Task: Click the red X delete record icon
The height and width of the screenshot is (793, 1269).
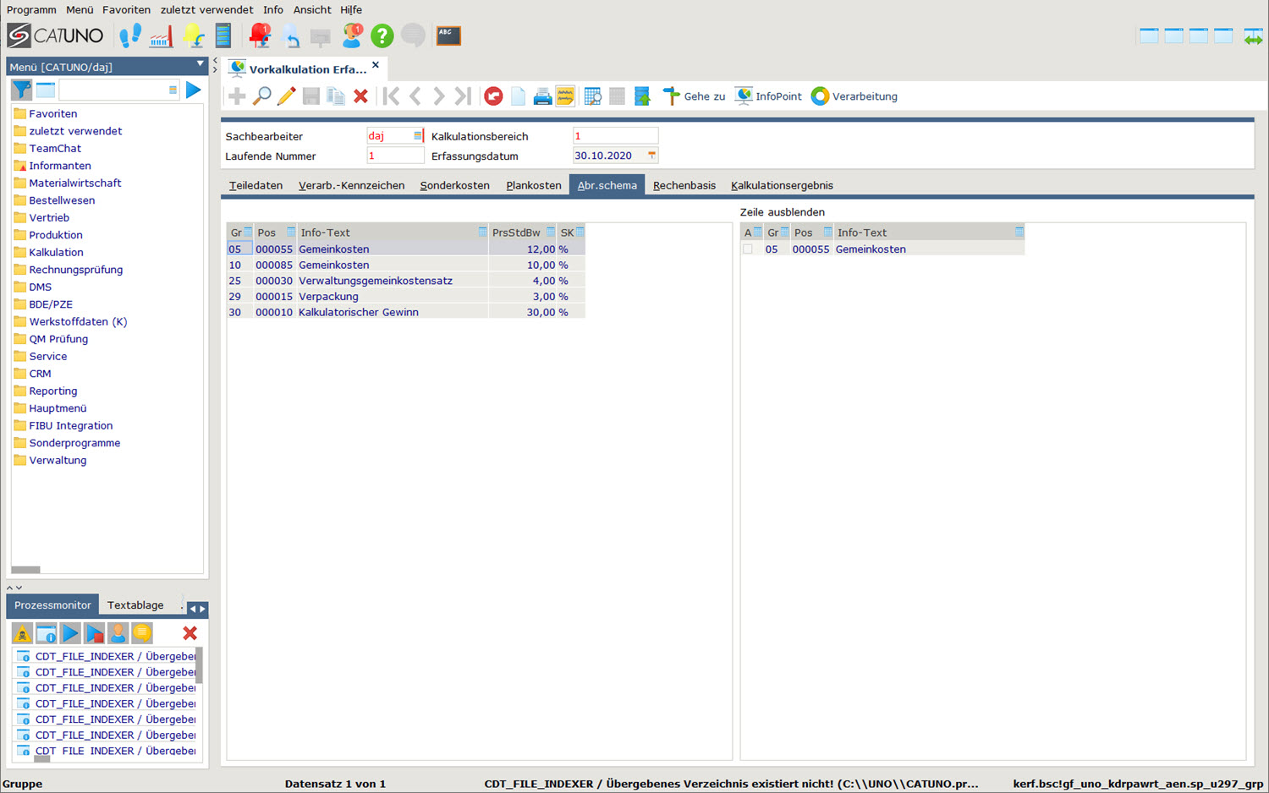Action: (x=360, y=96)
